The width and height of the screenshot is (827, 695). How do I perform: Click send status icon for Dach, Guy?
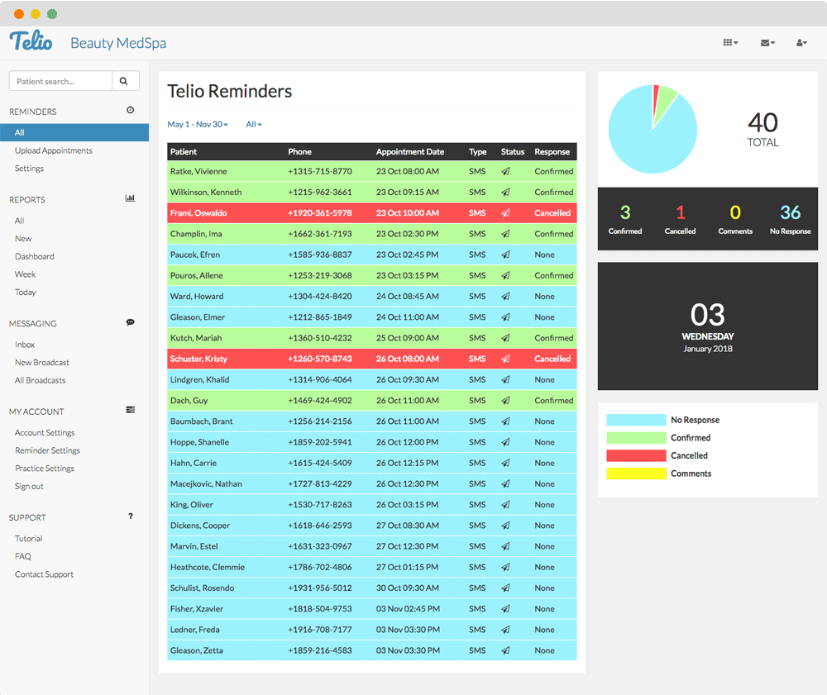coord(505,401)
